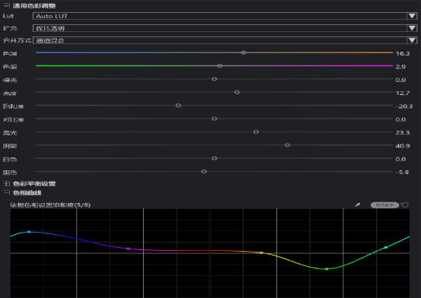Click the 高光 value 23.3
The image size is (421, 298).
pos(403,132)
